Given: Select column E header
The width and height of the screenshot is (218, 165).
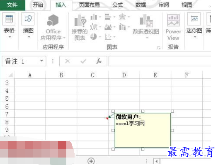Looking at the screenshot, I should coord(155,75).
